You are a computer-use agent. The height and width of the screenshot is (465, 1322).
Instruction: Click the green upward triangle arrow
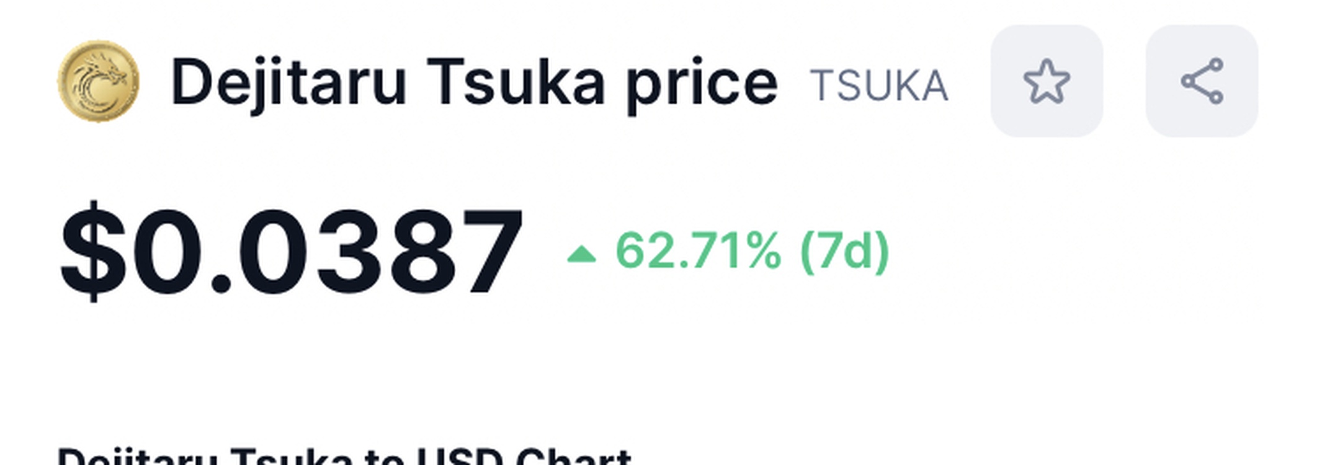581,254
